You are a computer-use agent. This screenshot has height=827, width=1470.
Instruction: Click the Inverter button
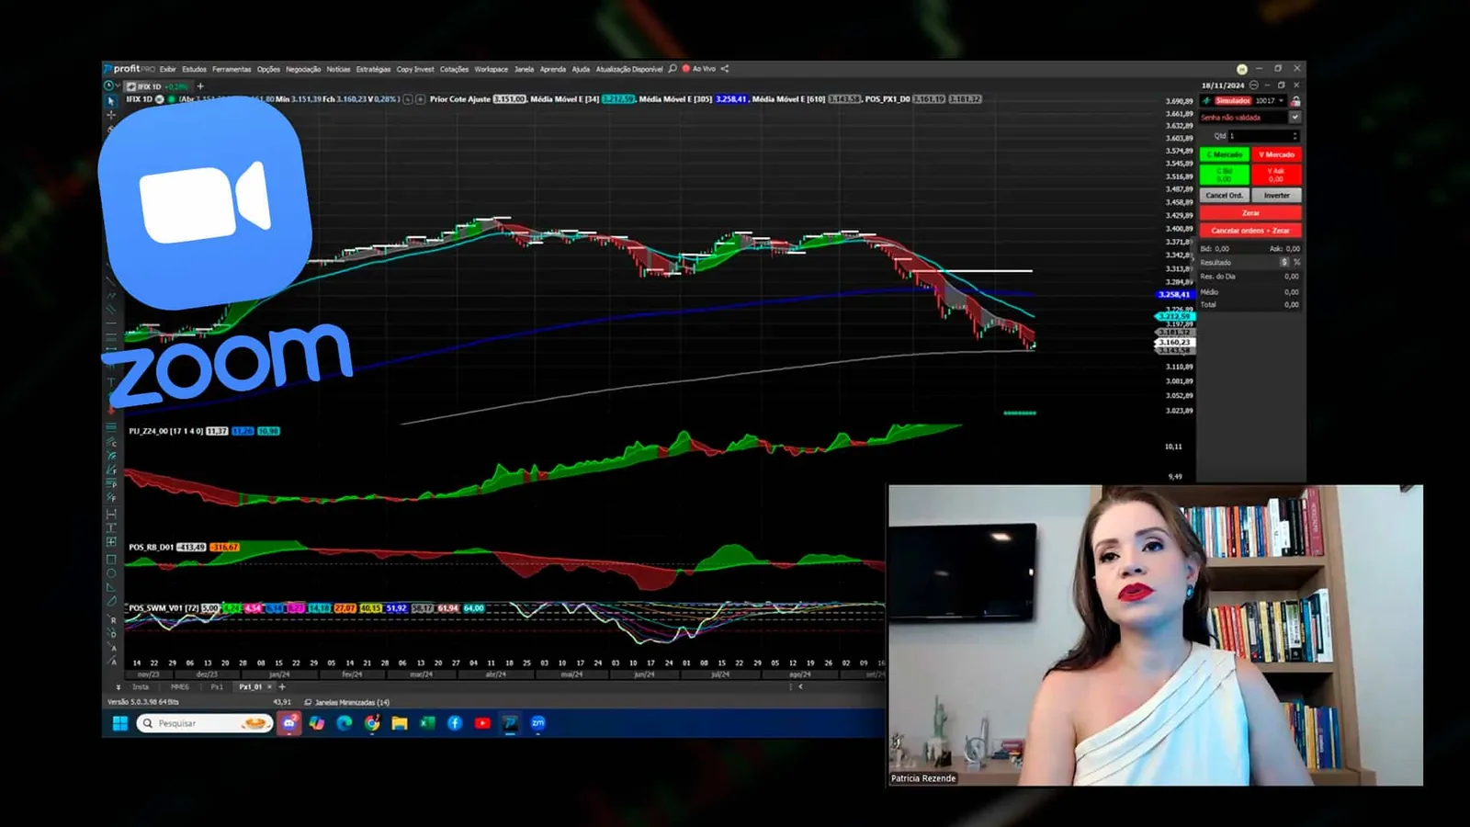(1276, 195)
